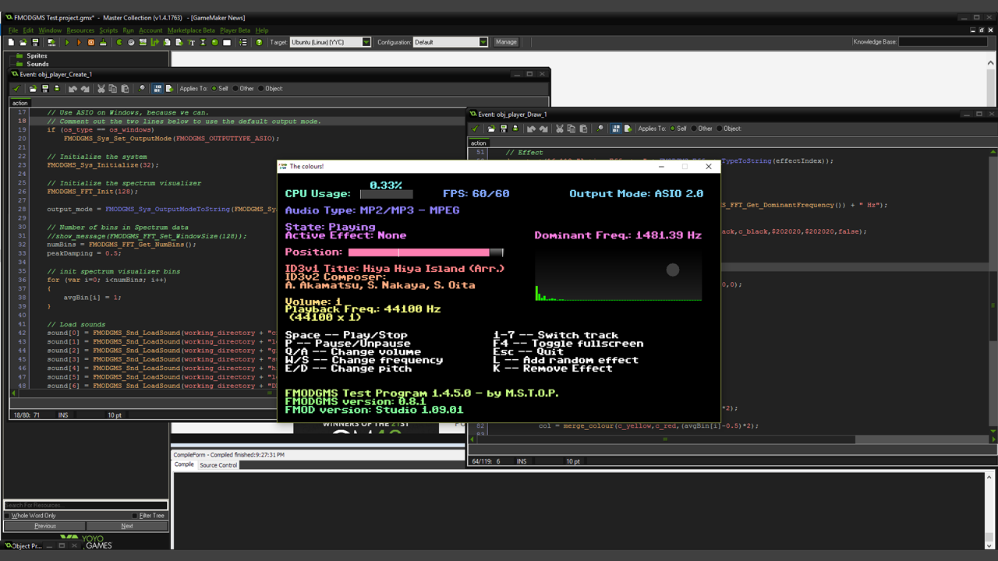Viewport: 998px width, 561px height.
Task: Click the create font T icon in main toolbar
Action: tap(191, 42)
